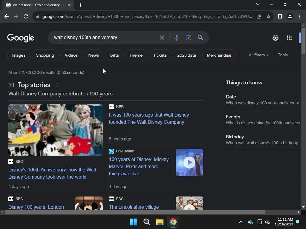The width and height of the screenshot is (306, 229).
Task: Open Google quick settings gear icon
Action: pos(275,38)
